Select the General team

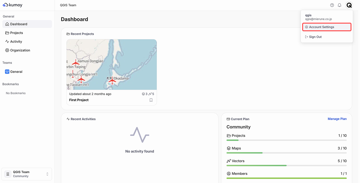click(x=27, y=72)
